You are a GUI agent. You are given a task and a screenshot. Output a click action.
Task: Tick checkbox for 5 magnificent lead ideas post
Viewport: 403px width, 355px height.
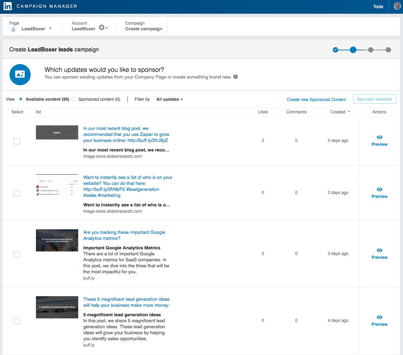tap(17, 321)
